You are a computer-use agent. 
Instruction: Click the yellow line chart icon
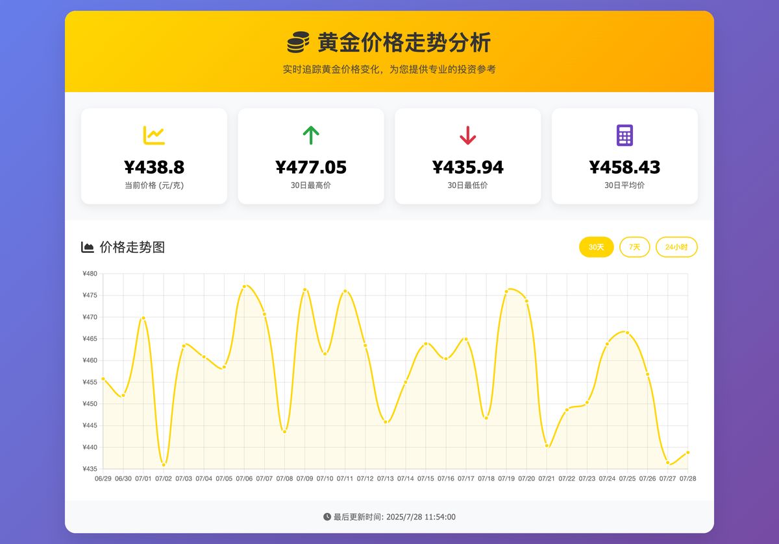(154, 135)
